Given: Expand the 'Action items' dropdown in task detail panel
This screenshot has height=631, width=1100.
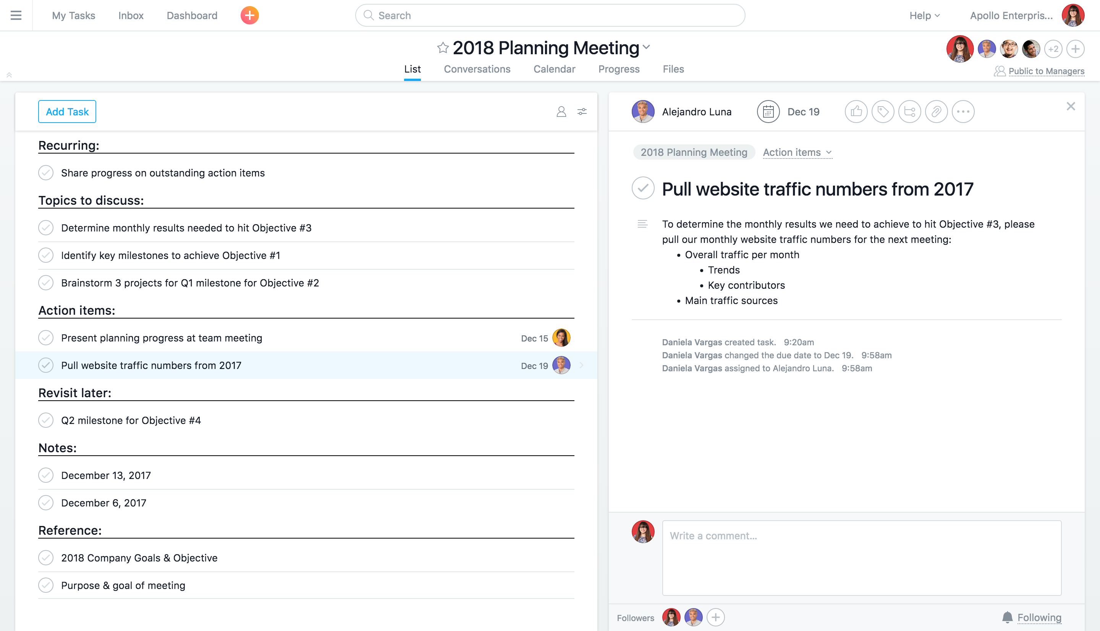Looking at the screenshot, I should (x=797, y=152).
